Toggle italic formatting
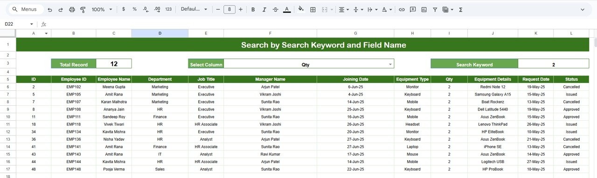This screenshot has width=597, height=178. [x=264, y=9]
